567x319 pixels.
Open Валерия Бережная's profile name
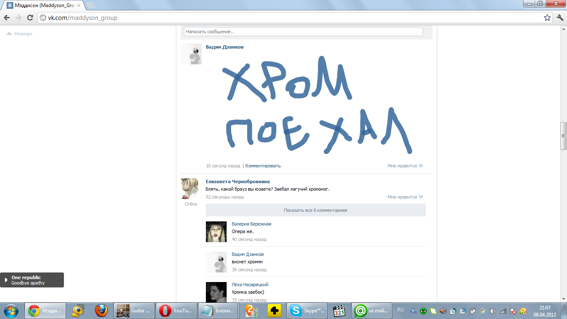click(x=252, y=224)
